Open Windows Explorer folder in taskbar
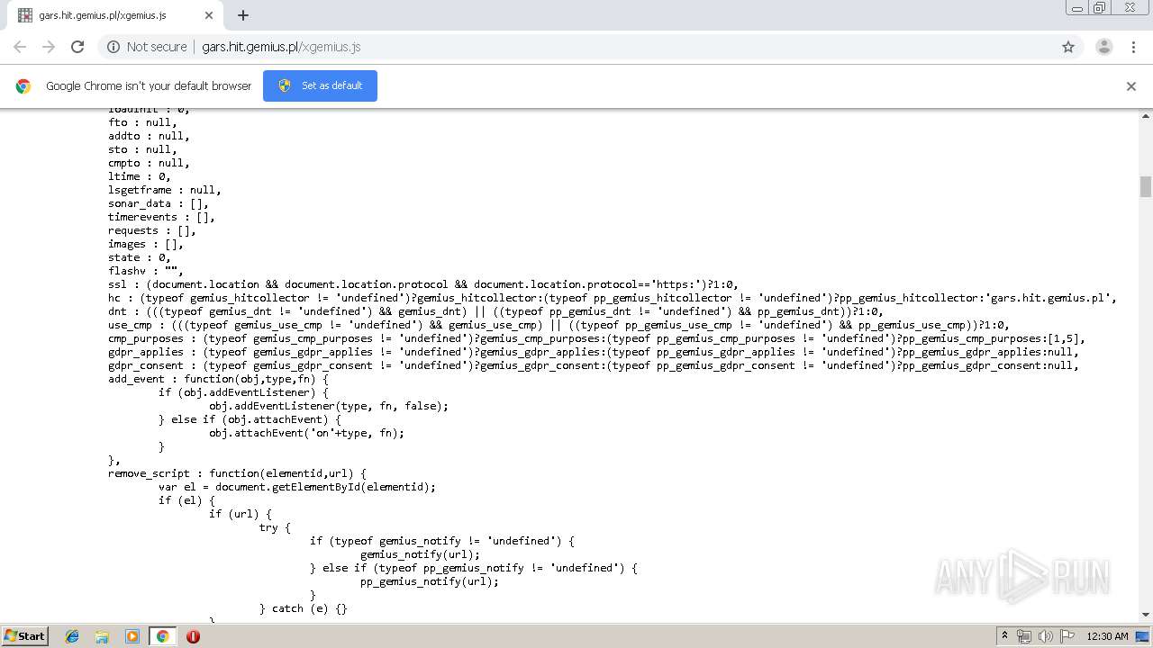 [x=102, y=636]
